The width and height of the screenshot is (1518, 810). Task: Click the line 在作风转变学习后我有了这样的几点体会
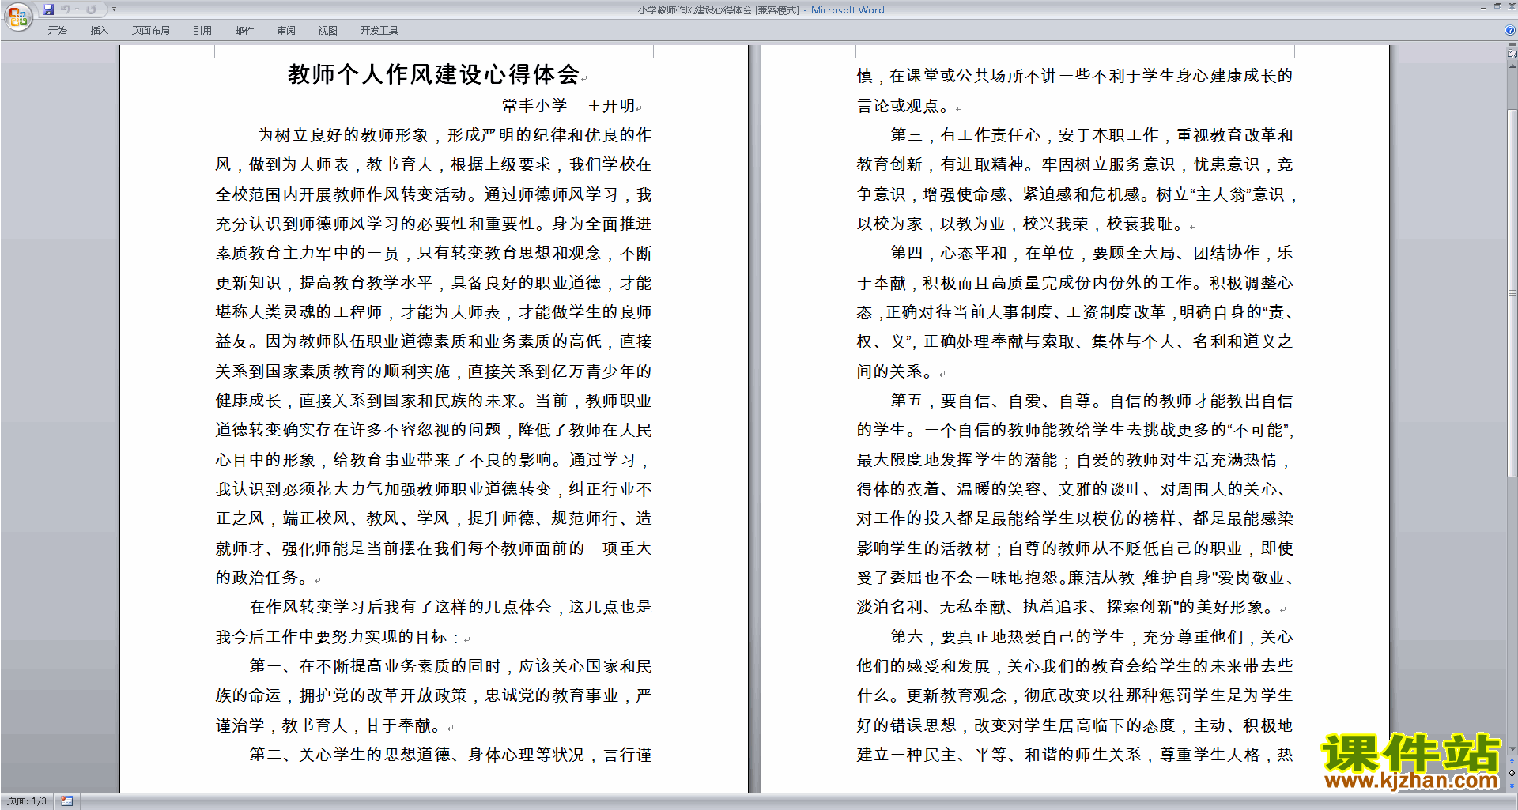click(451, 607)
